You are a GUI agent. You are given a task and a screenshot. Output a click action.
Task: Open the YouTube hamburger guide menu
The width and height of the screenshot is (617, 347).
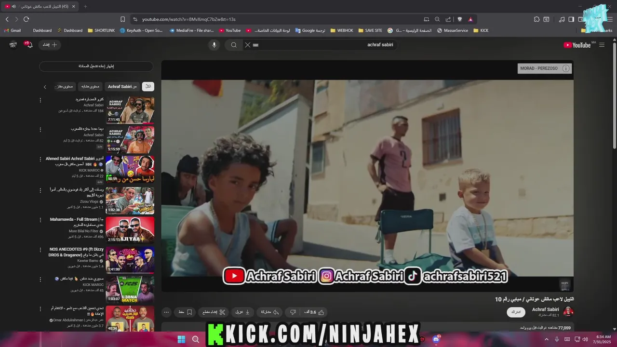(602, 45)
